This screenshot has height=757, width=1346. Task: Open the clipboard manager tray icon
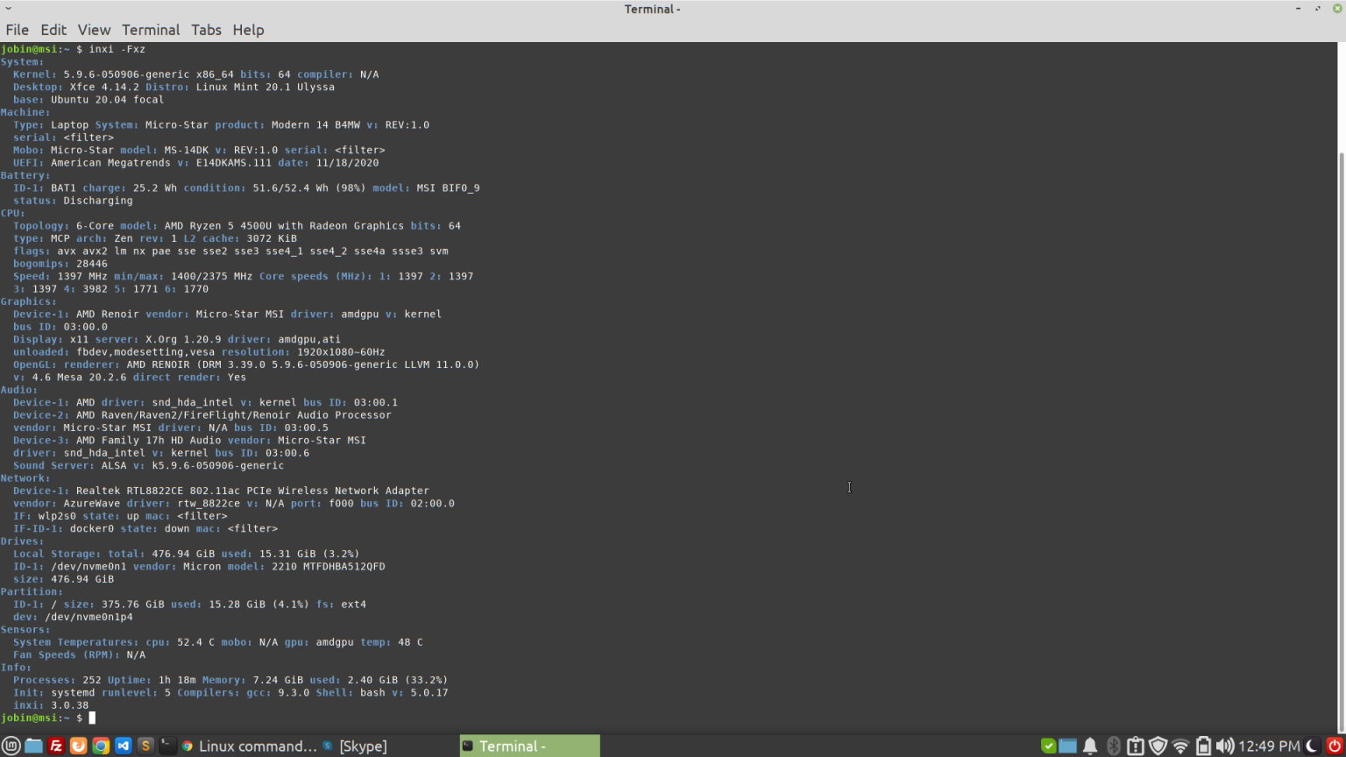[x=1134, y=746]
